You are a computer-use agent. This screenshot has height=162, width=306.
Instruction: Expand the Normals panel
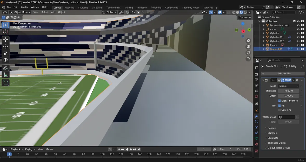272,128
